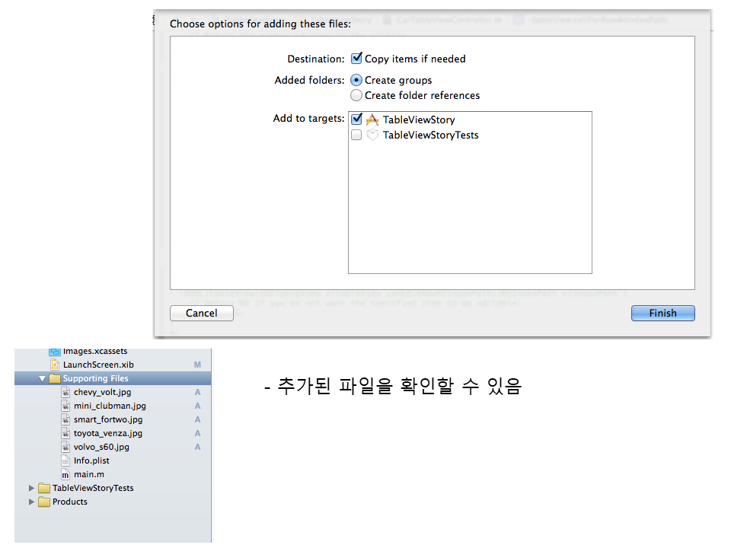
Task: Click the chevy_volt.jpg image file icon
Action: pos(65,393)
